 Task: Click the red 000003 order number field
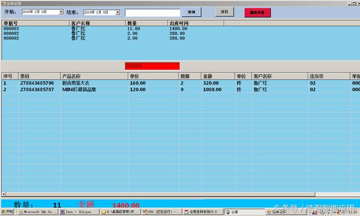[152, 66]
